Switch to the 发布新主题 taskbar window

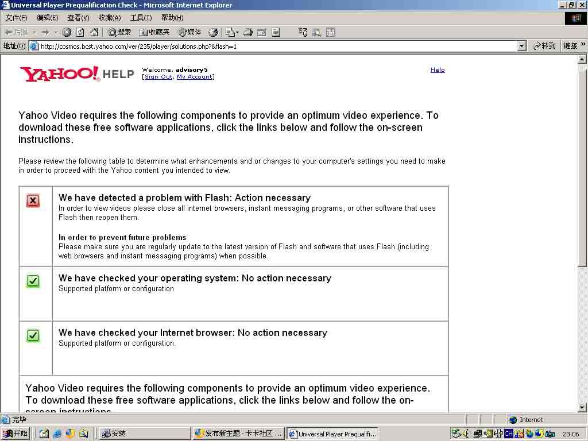tap(238, 434)
